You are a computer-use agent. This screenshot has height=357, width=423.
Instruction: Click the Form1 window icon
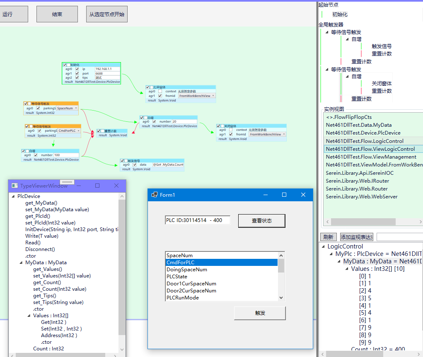pos(155,195)
